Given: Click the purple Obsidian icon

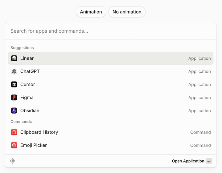Looking at the screenshot, I should pos(14,111).
